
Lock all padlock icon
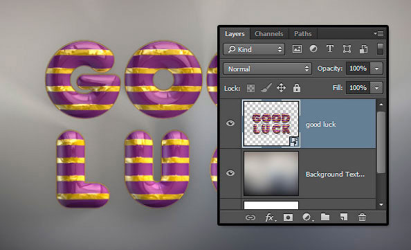(297, 88)
